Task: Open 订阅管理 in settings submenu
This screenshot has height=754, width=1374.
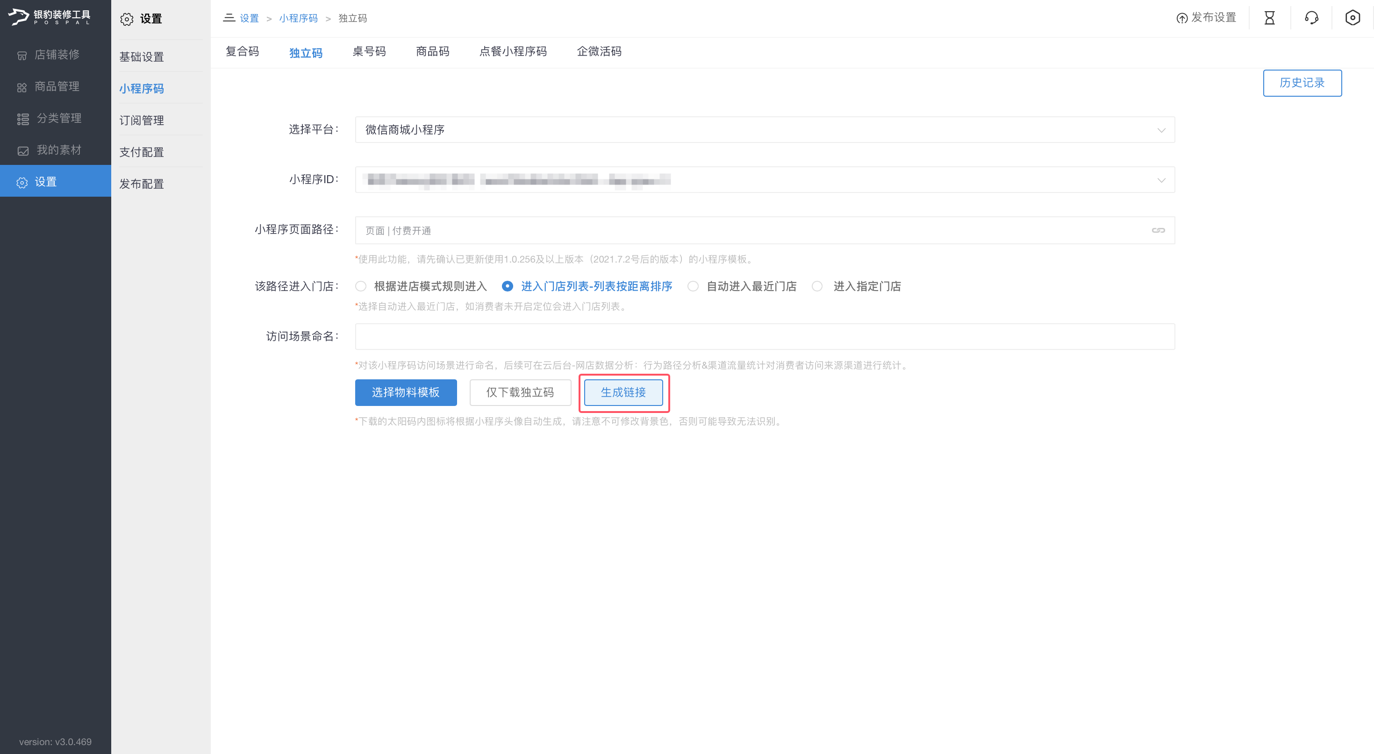Action: [x=142, y=121]
